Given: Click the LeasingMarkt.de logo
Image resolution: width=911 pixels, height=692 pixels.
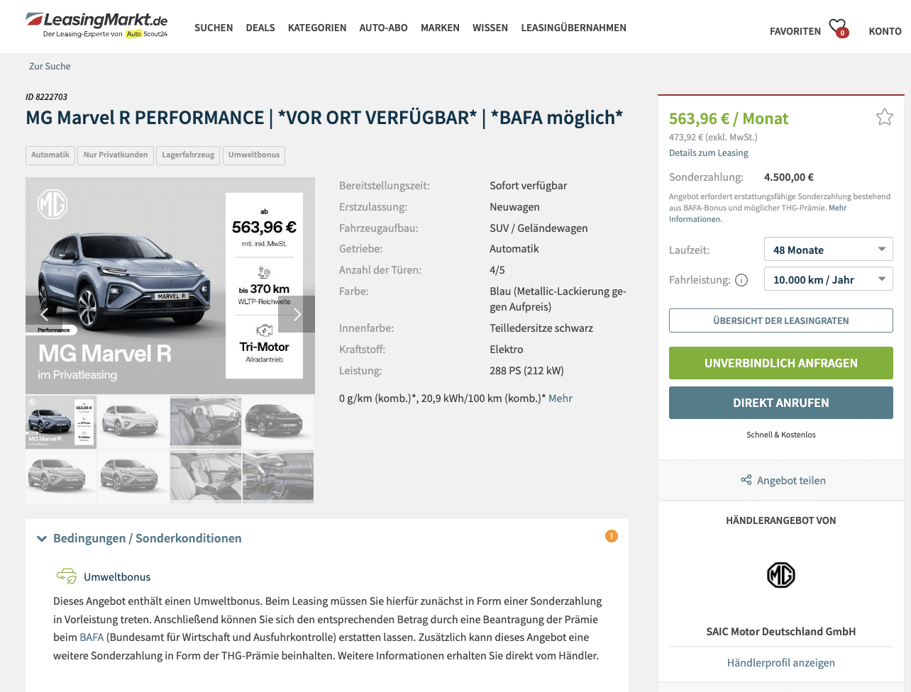Looking at the screenshot, I should pyautogui.click(x=97, y=25).
